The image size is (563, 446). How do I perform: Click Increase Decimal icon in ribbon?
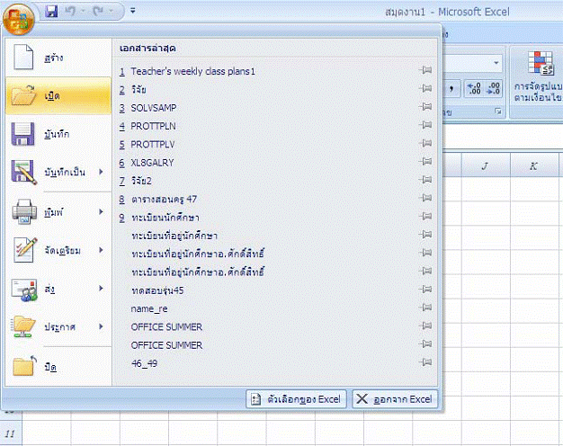[474, 88]
